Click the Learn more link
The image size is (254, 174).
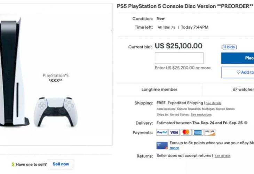pyautogui.click(x=174, y=148)
